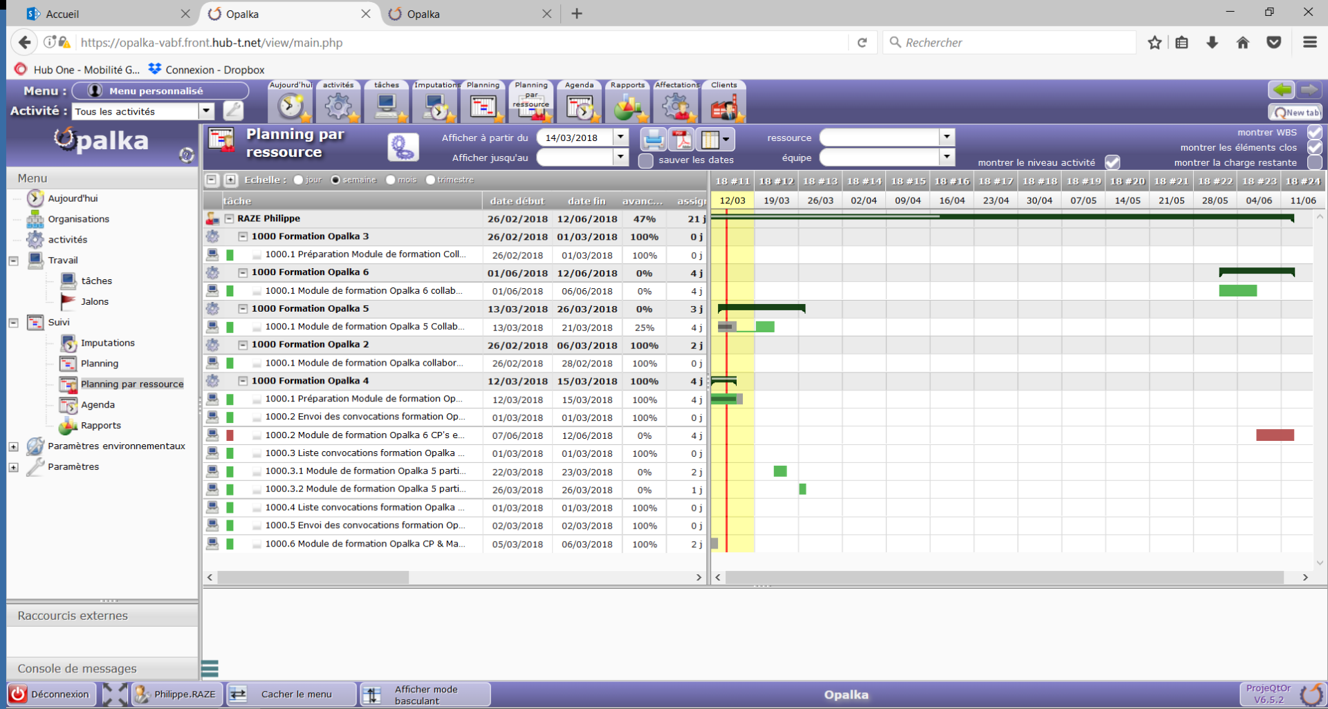This screenshot has width=1328, height=709.
Task: Select the 'mois' scale radio button
Action: coord(391,180)
